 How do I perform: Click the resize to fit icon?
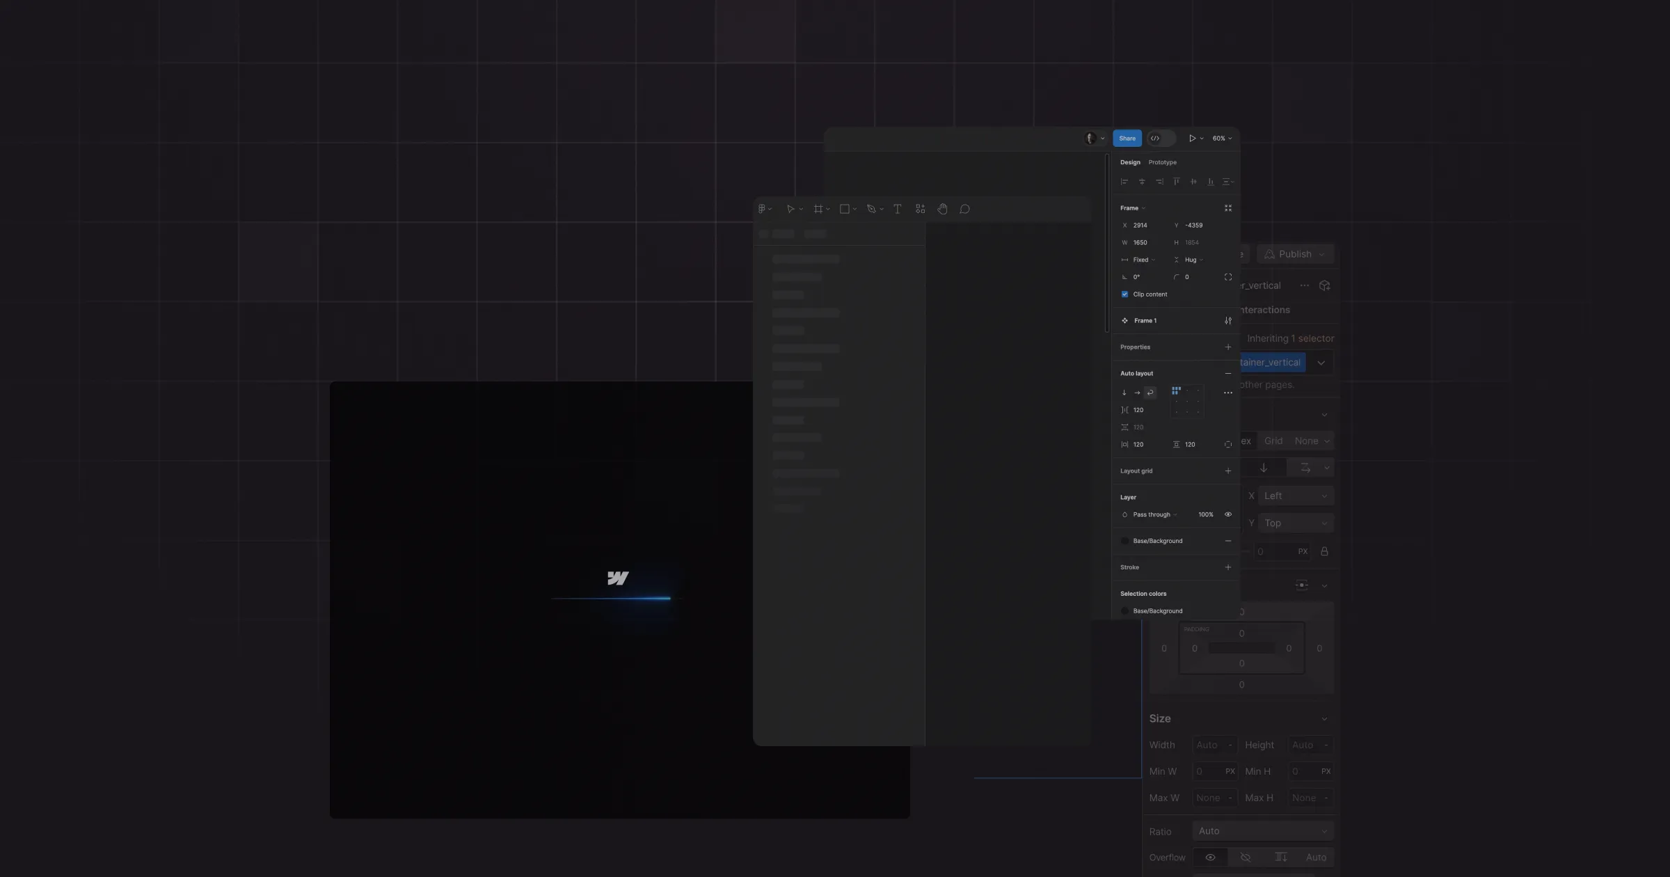pos(1228,208)
